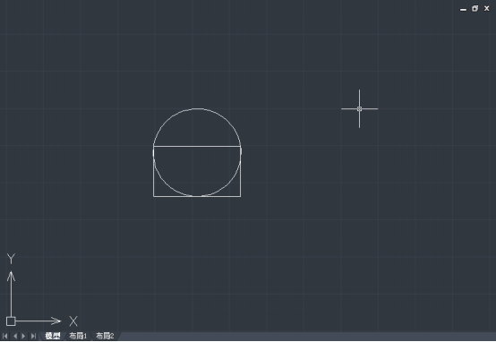Click the crosshair cursor center pickbox
Image resolution: width=496 pixels, height=342 pixels.
359,109
